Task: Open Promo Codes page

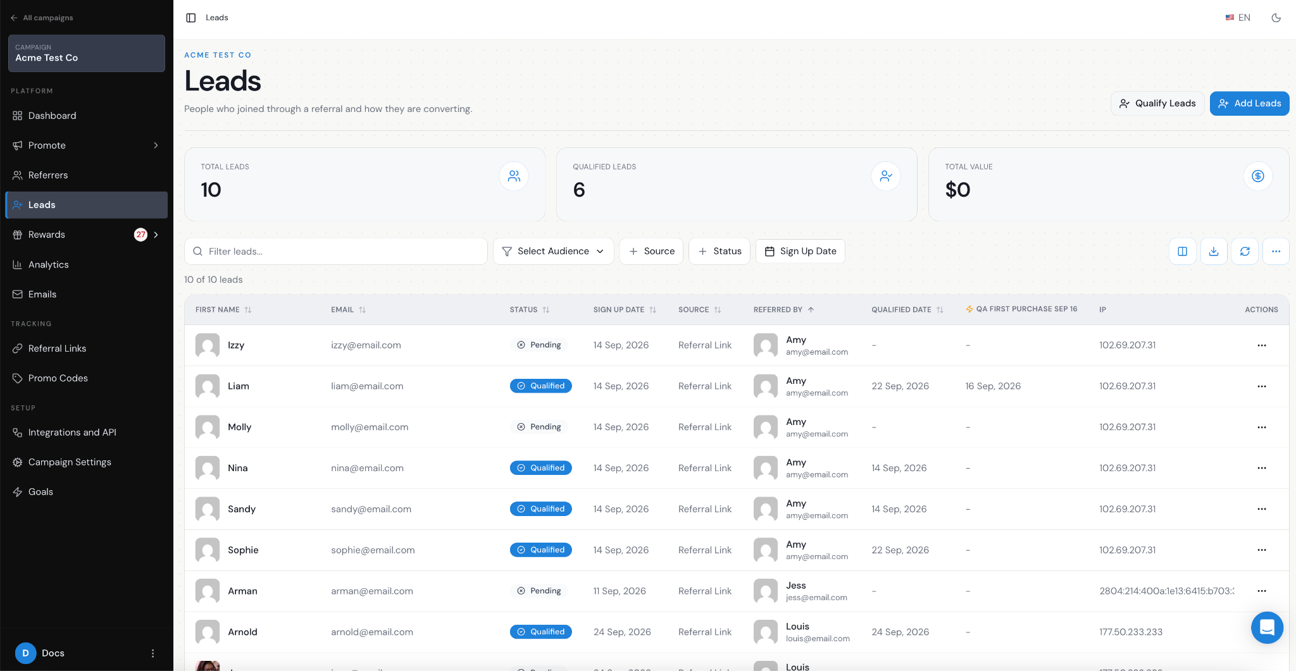Action: (x=86, y=378)
